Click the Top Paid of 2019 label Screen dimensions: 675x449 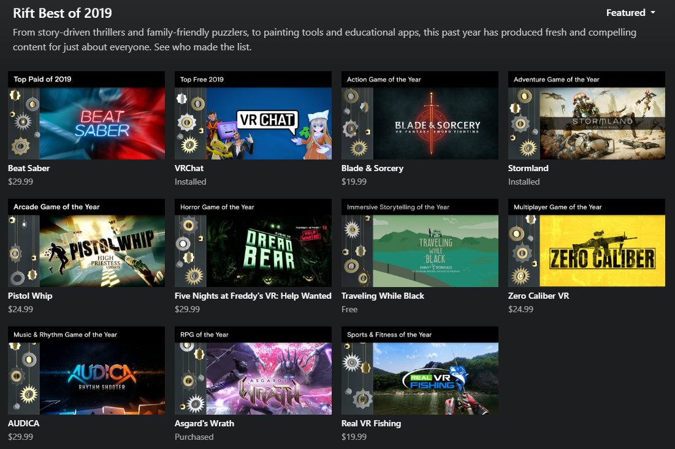coord(42,79)
